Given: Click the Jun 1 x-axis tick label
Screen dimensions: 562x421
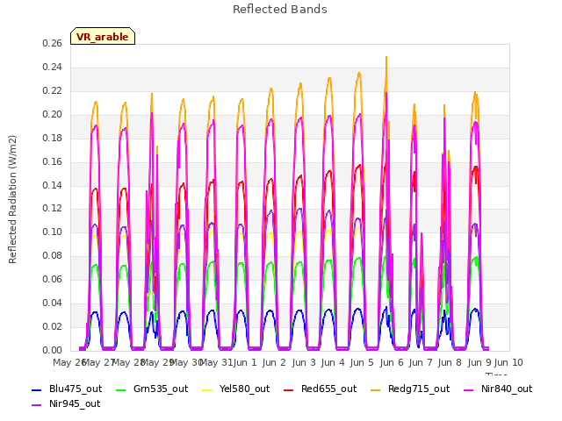Looking at the screenshot, I should [x=245, y=362].
